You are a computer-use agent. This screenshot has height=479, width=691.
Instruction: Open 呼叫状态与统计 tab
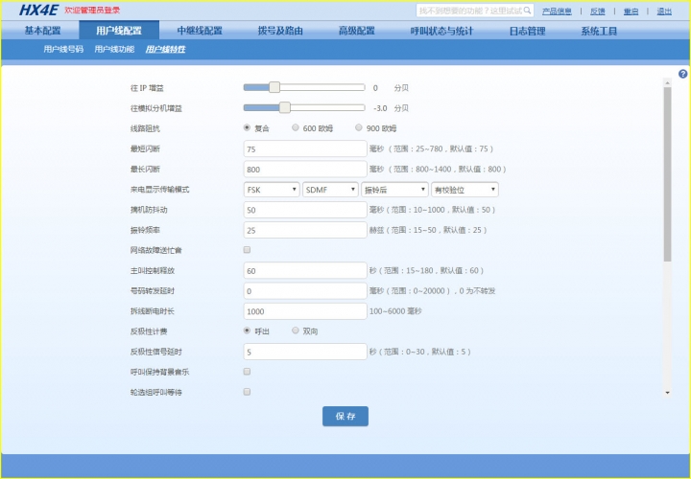(441, 31)
